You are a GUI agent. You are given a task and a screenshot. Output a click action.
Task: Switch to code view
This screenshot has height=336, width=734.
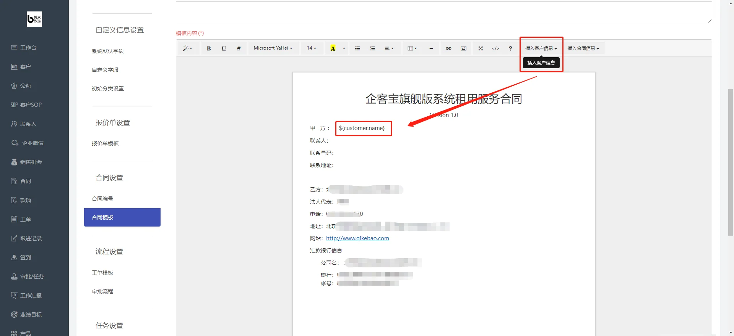[495, 48]
